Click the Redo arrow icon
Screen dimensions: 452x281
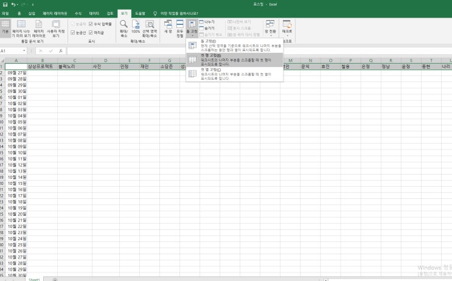click(23, 4)
